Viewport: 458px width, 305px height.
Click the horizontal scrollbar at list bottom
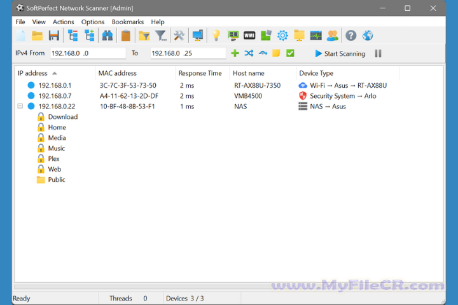tap(229, 287)
